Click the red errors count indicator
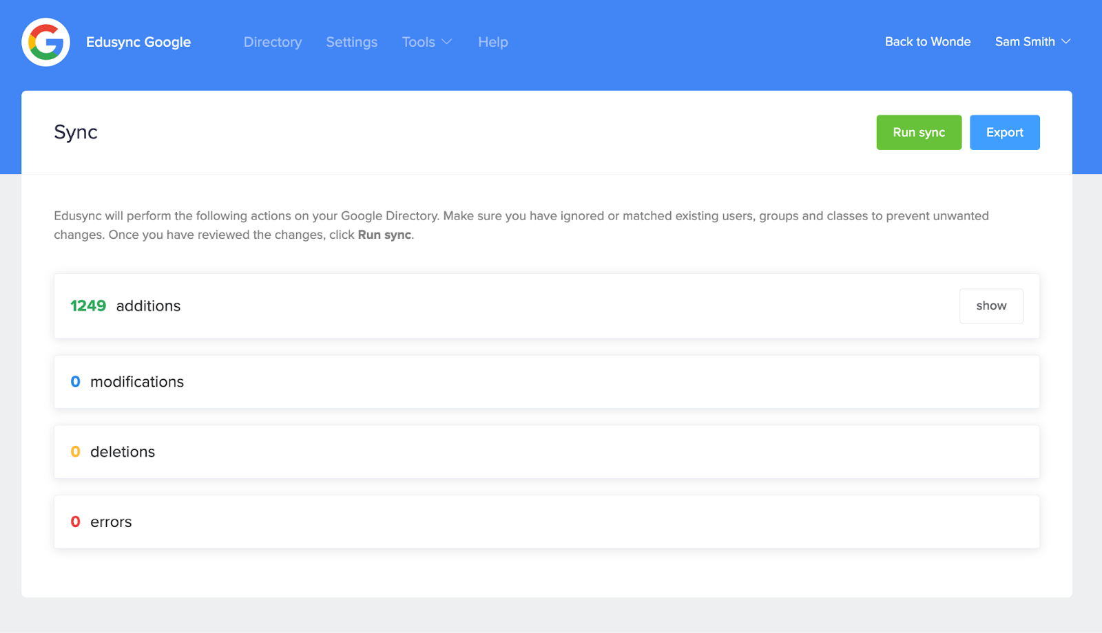 (x=75, y=522)
